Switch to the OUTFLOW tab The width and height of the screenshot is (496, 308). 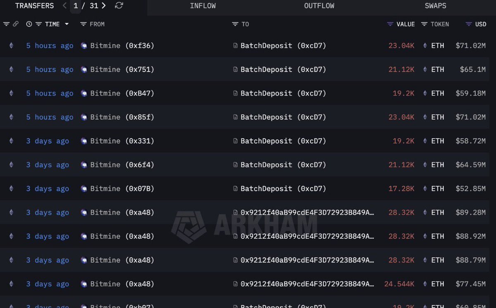coord(319,6)
